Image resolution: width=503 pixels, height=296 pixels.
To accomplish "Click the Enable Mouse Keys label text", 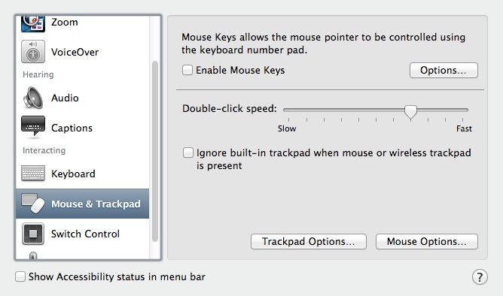I will point(240,70).
